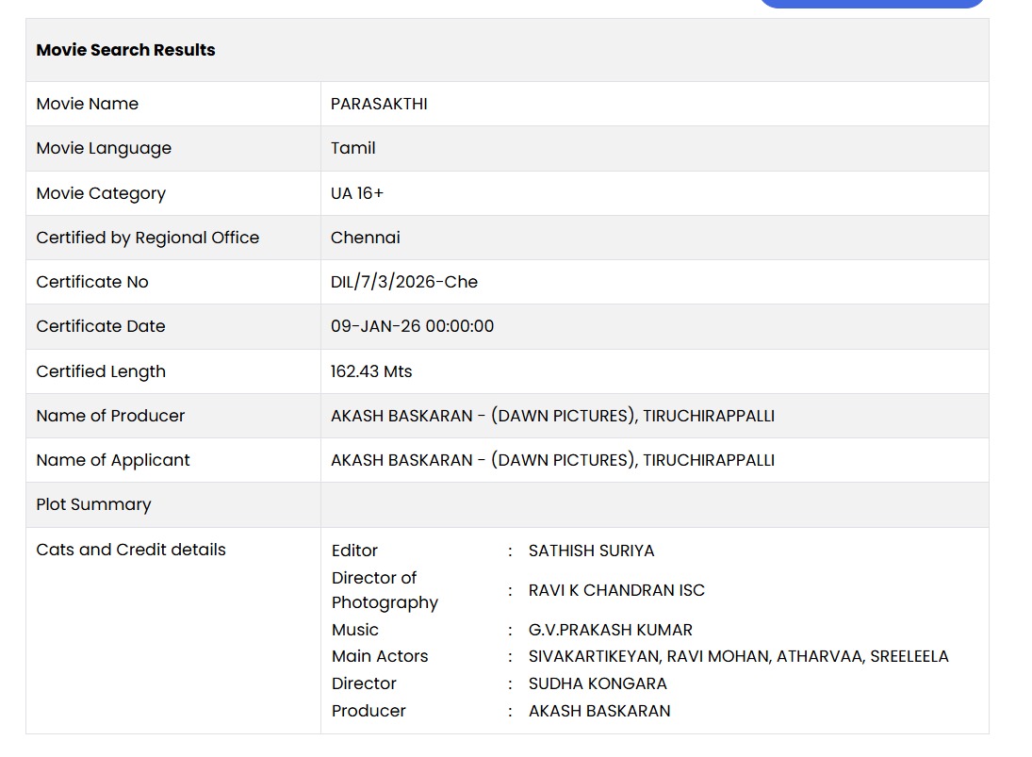
Task: Select the 'Movie Search Results' heading
Action: point(125,50)
